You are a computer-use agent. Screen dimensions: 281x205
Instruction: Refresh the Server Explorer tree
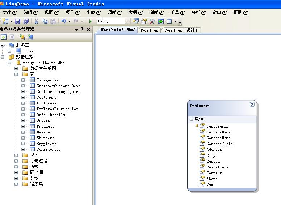(x=4, y=37)
